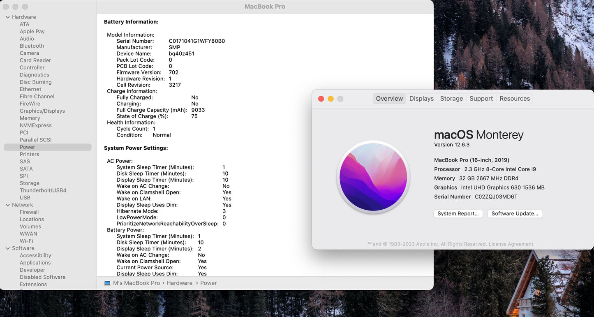Click M's MacBook Pro in path bar
Screen dimensions: 594x317
click(136, 283)
